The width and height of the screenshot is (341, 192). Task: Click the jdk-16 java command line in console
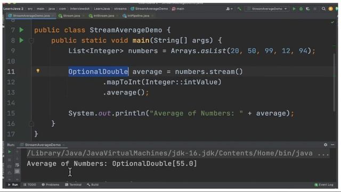coord(177,153)
